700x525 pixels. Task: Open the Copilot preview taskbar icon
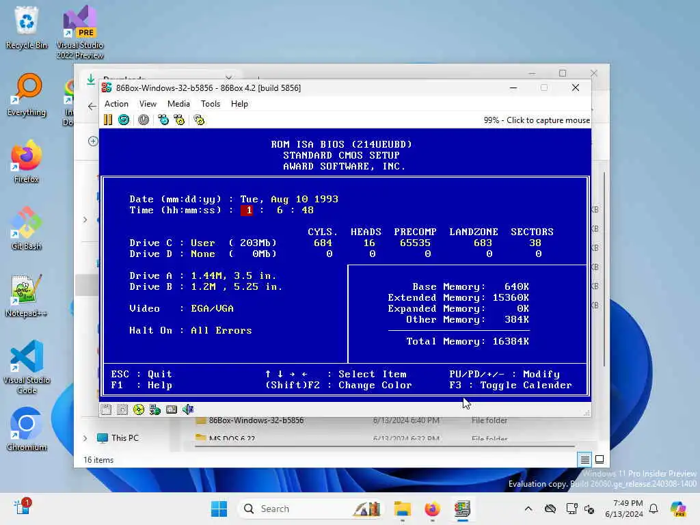click(x=679, y=509)
